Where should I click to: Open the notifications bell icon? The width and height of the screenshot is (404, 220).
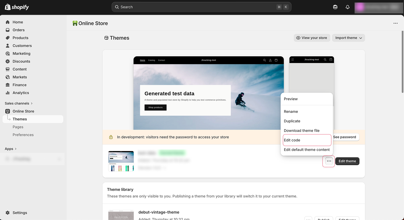point(348,7)
